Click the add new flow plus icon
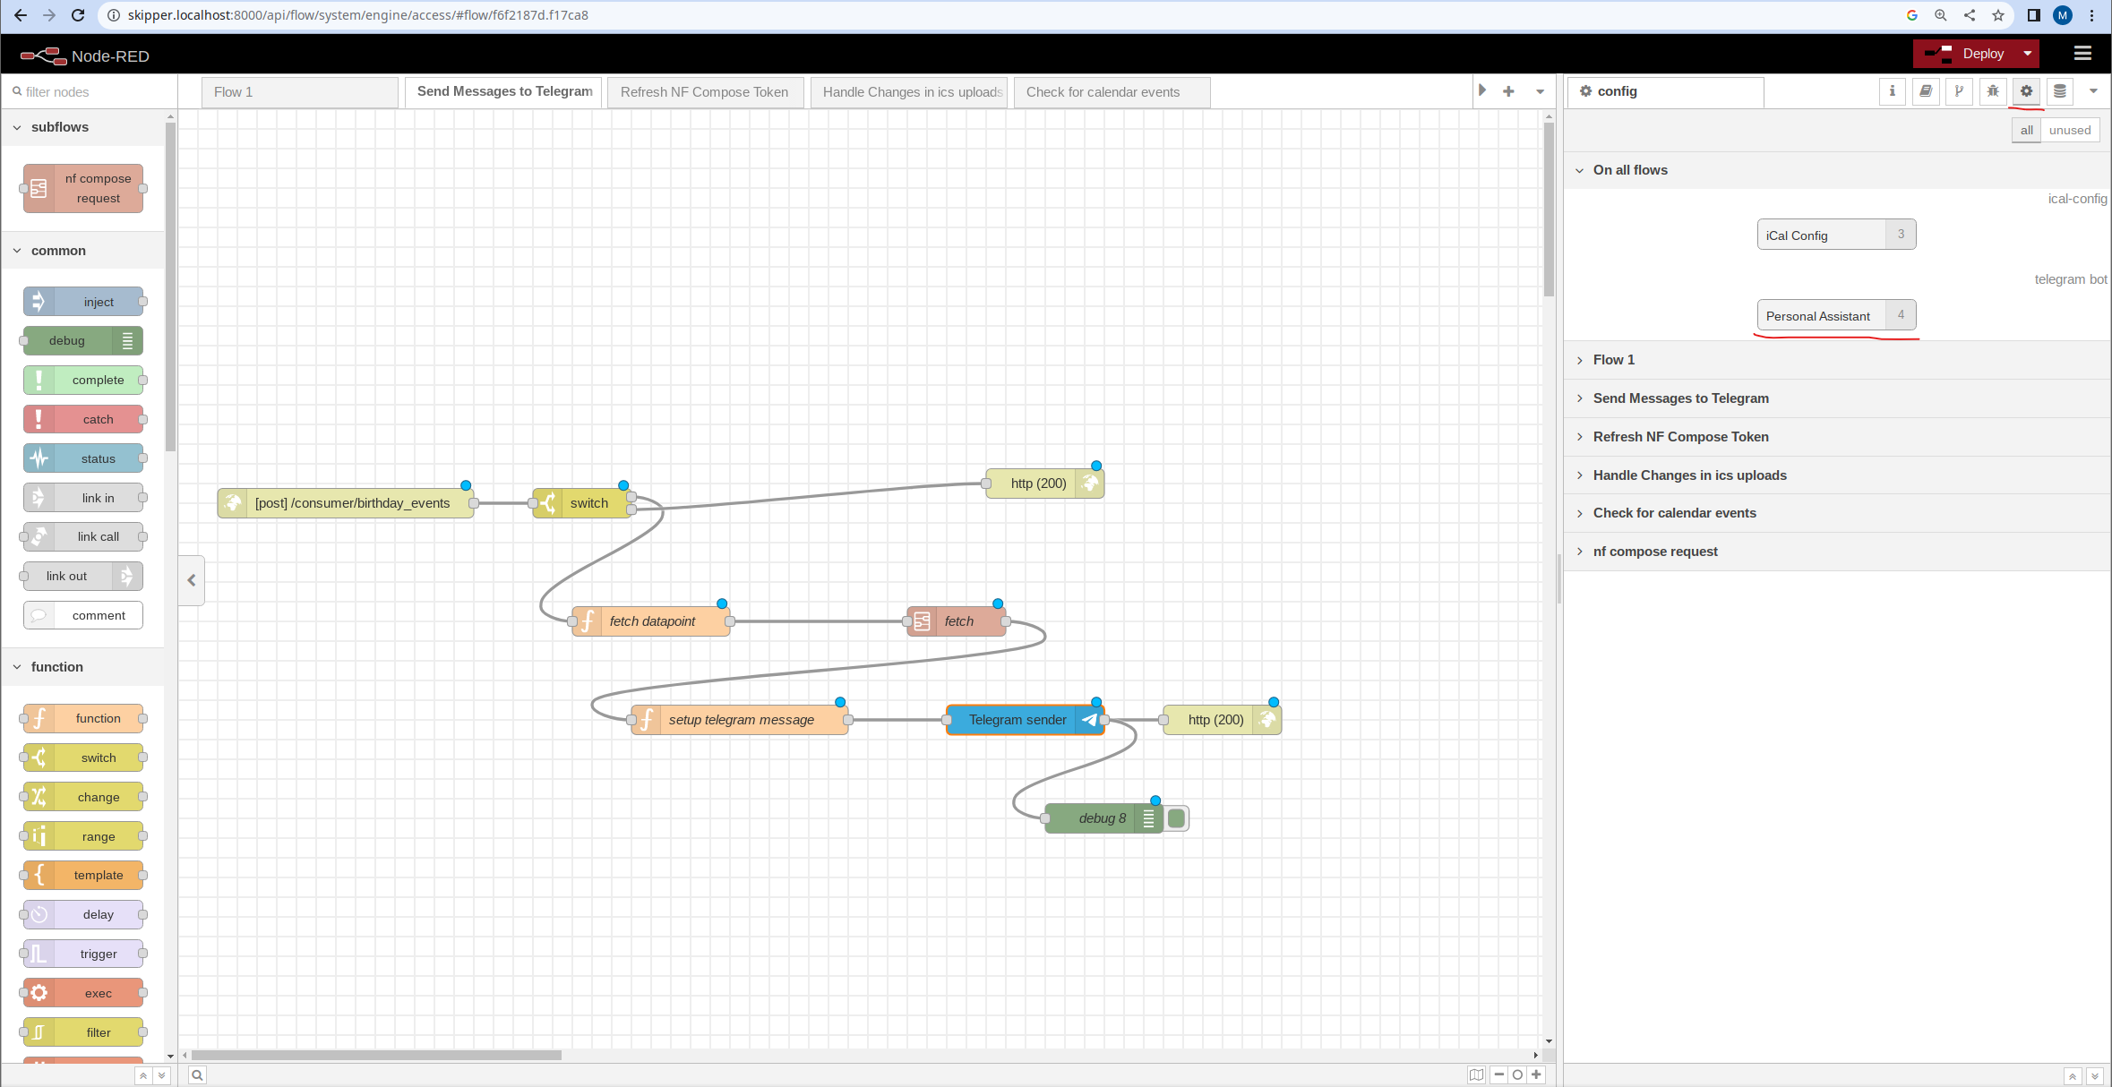The width and height of the screenshot is (2112, 1087). coord(1508,91)
